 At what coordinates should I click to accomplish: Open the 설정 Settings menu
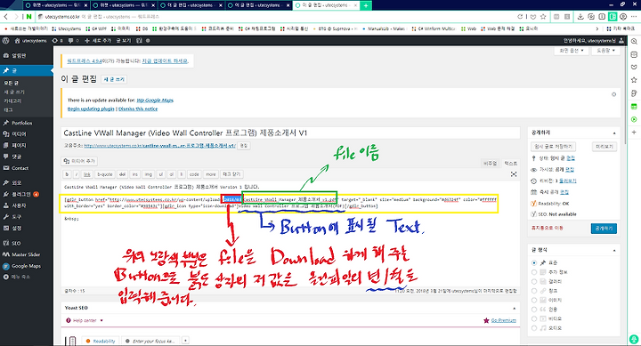16,229
